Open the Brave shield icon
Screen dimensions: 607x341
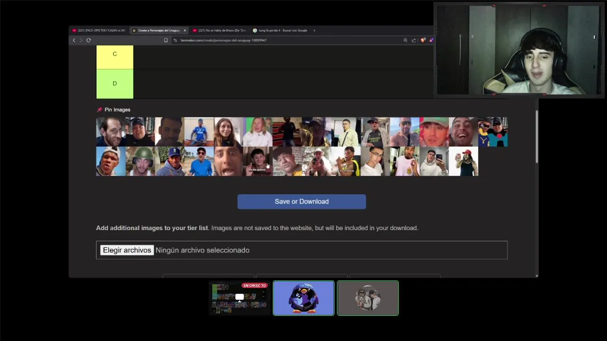point(423,40)
